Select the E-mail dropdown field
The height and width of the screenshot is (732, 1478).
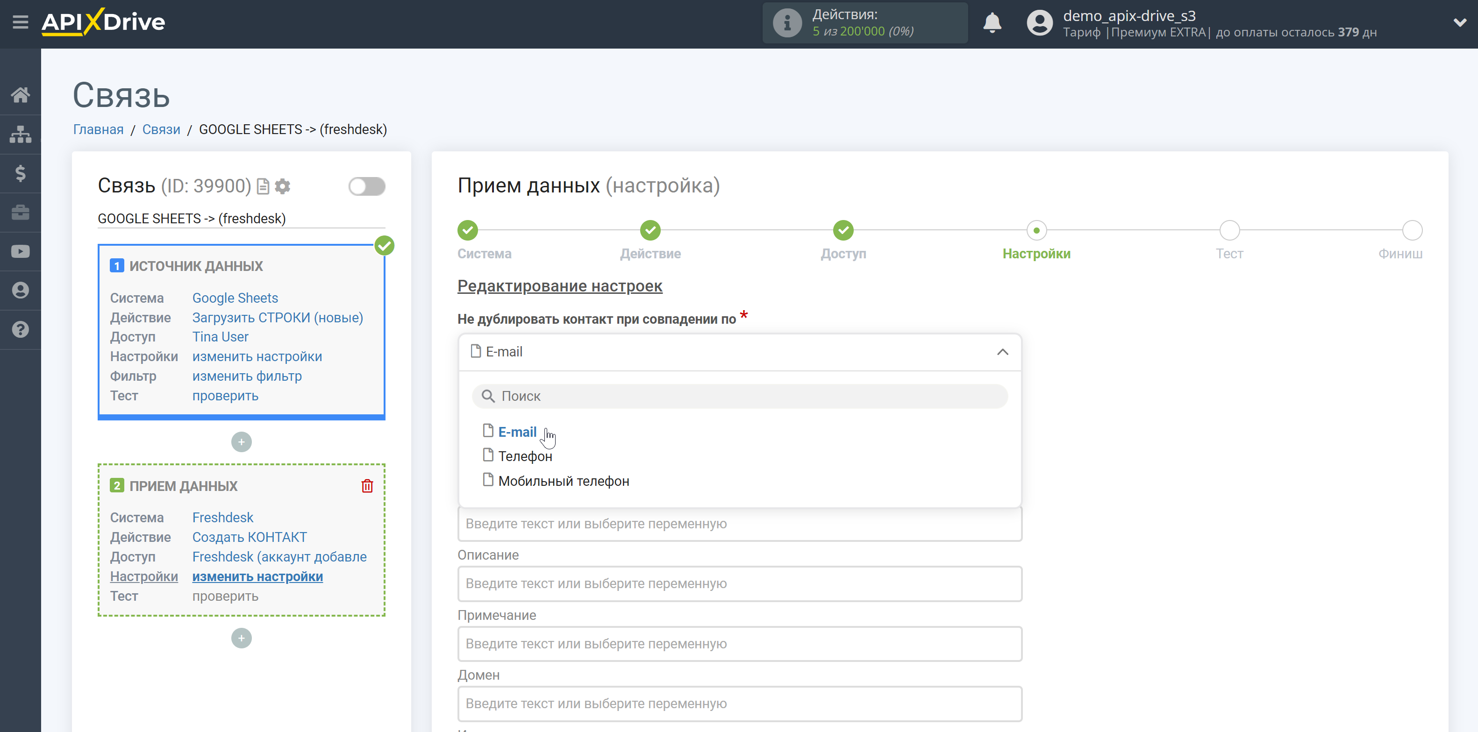[740, 352]
